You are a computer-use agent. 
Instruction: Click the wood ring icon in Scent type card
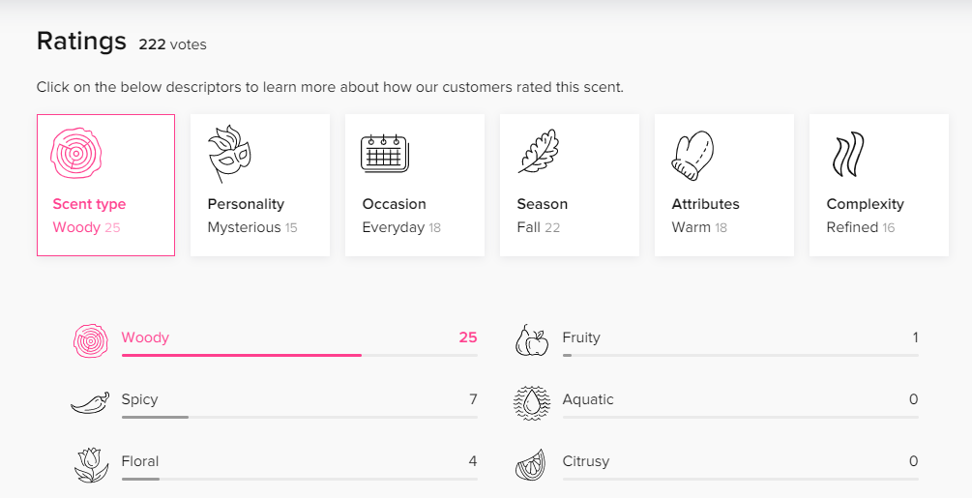point(75,154)
